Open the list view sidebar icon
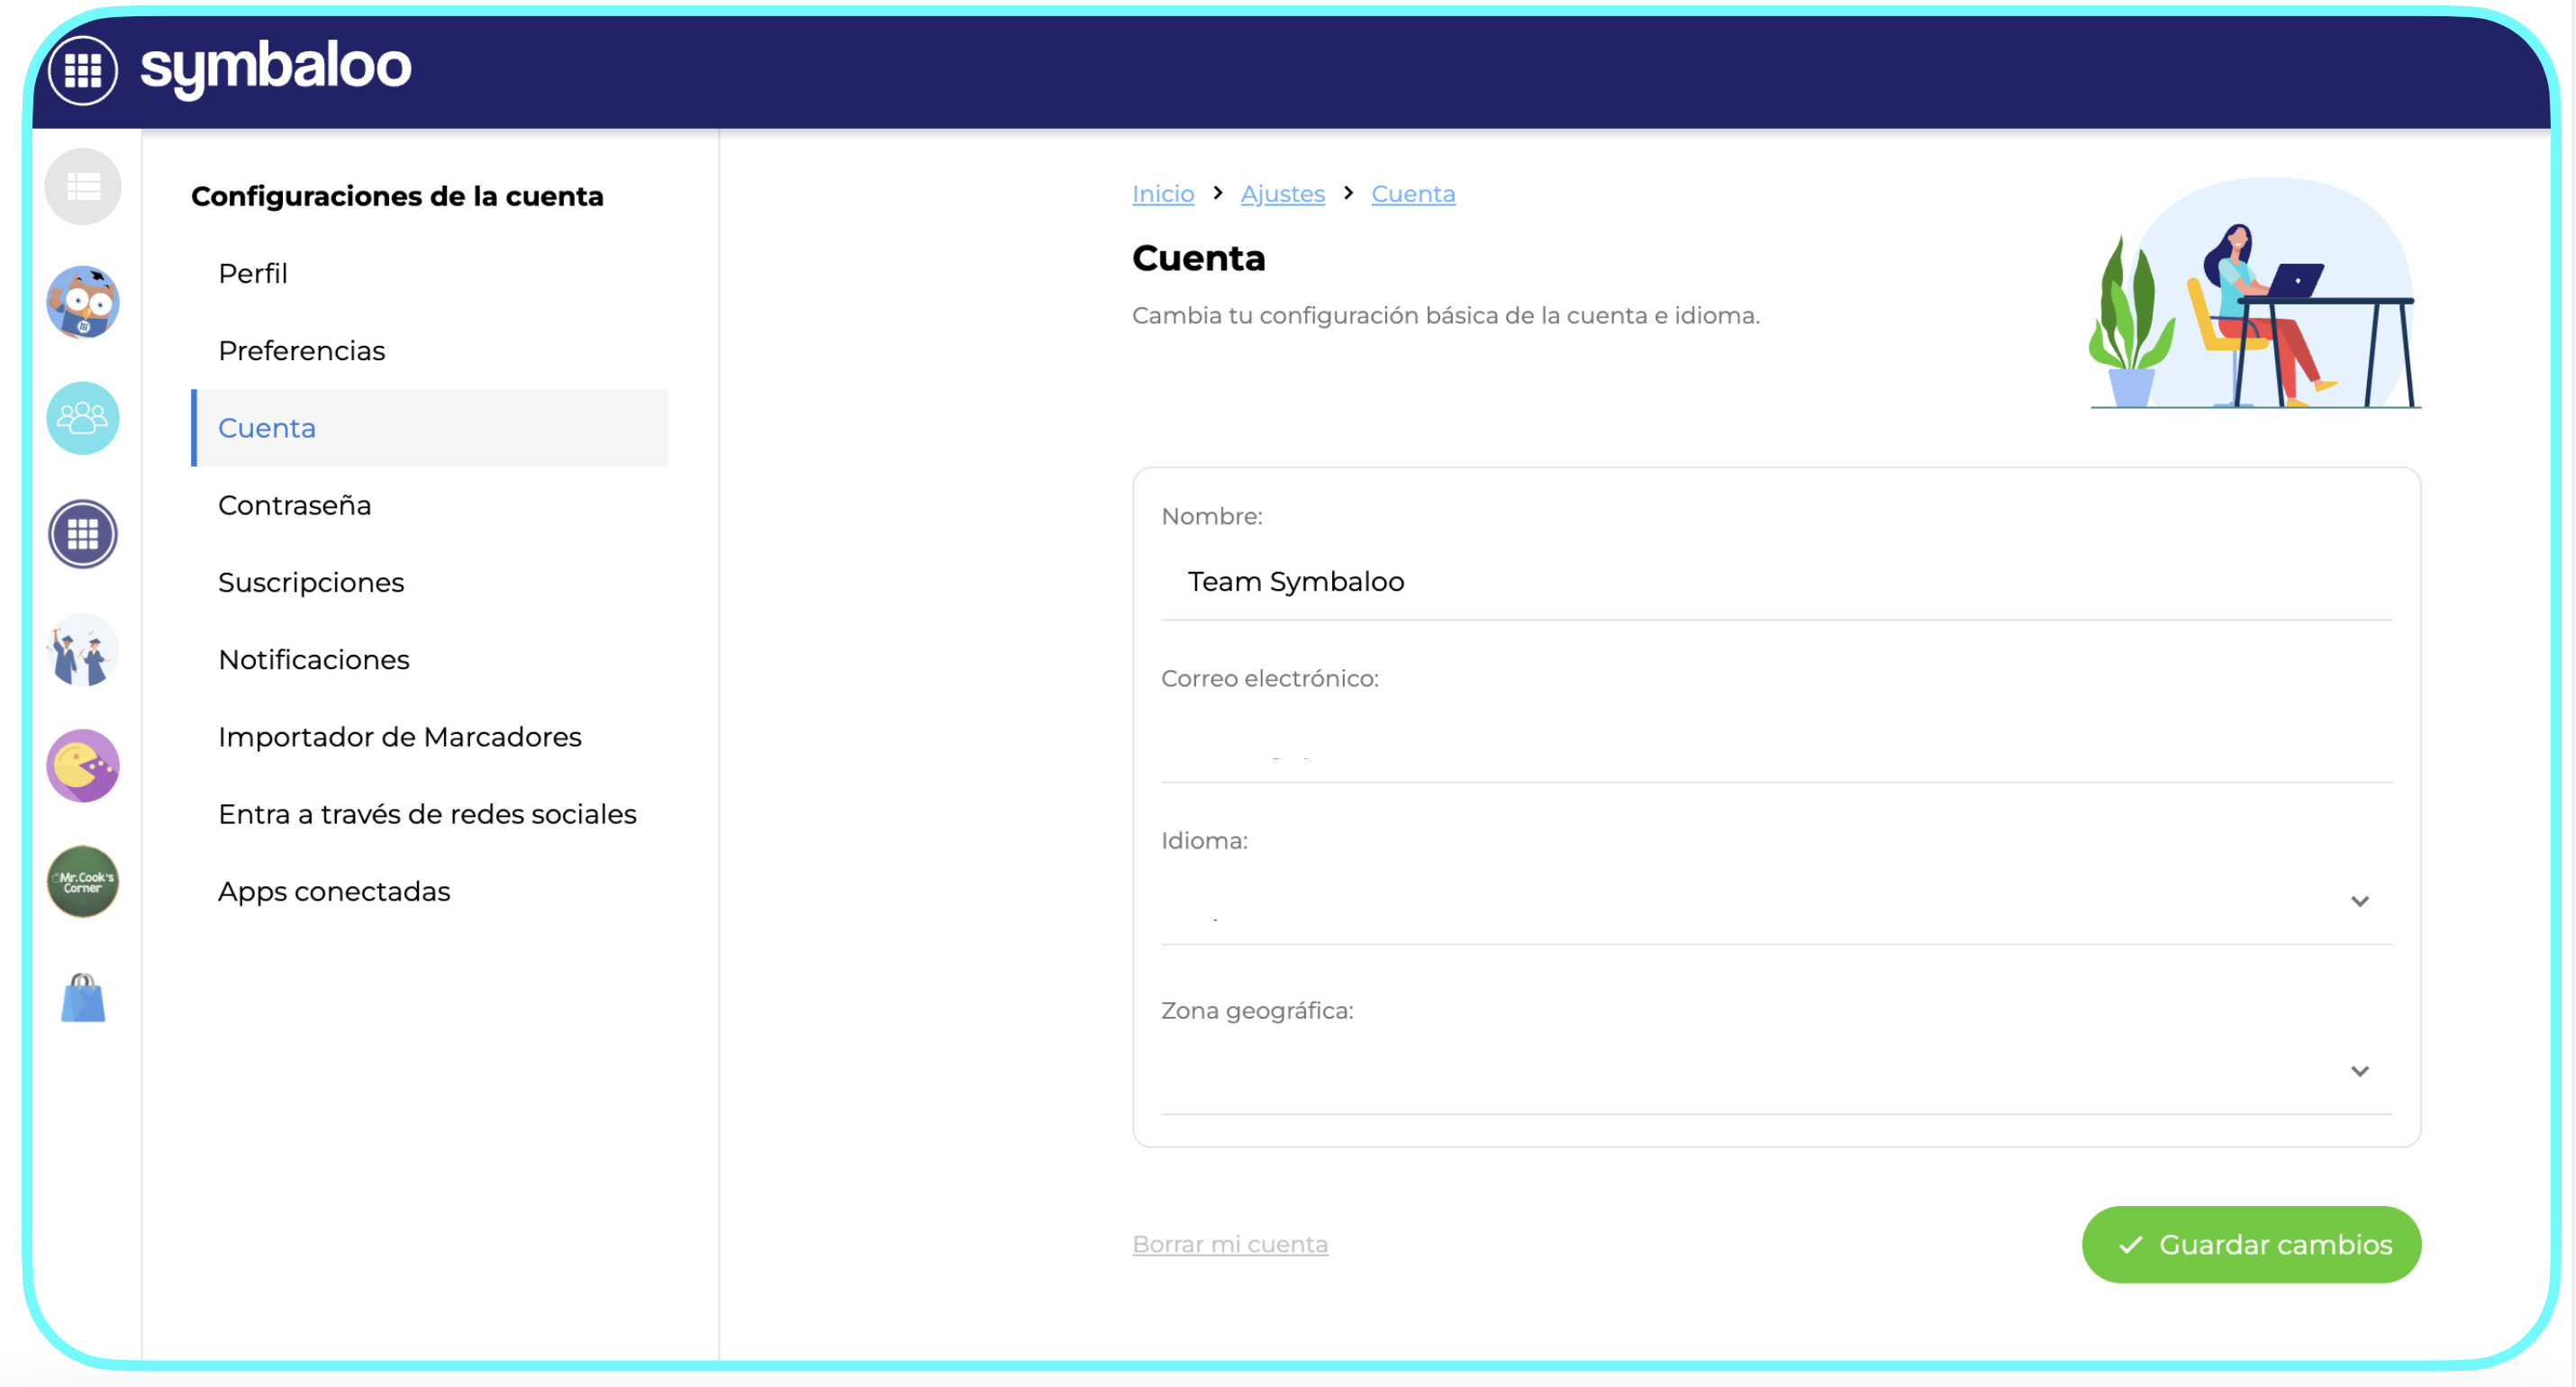Viewport: 2576px width, 1387px height. pyautogui.click(x=83, y=187)
